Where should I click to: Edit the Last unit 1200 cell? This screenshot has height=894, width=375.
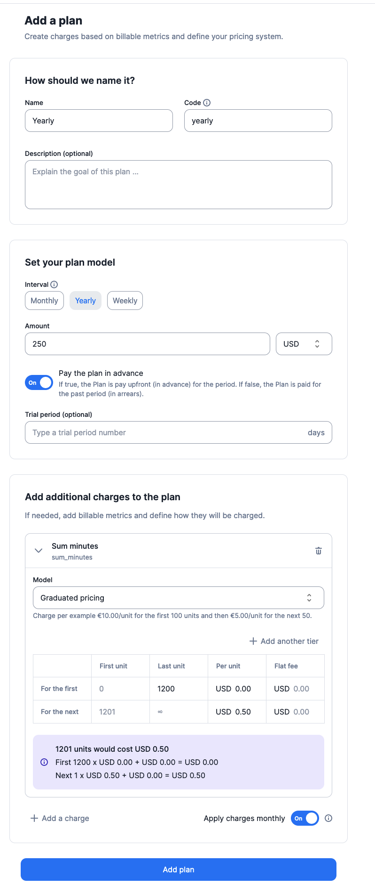[179, 689]
